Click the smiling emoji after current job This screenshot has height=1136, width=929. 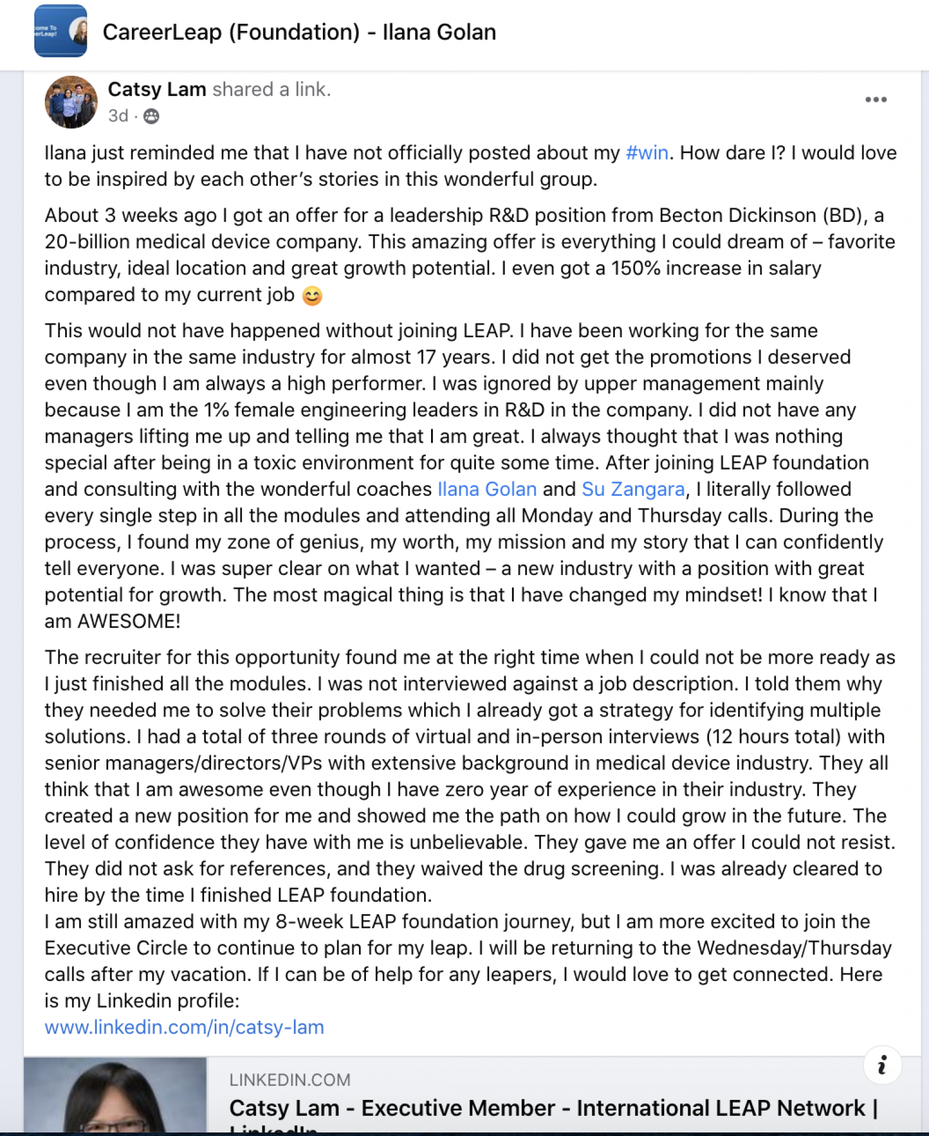coord(312,295)
